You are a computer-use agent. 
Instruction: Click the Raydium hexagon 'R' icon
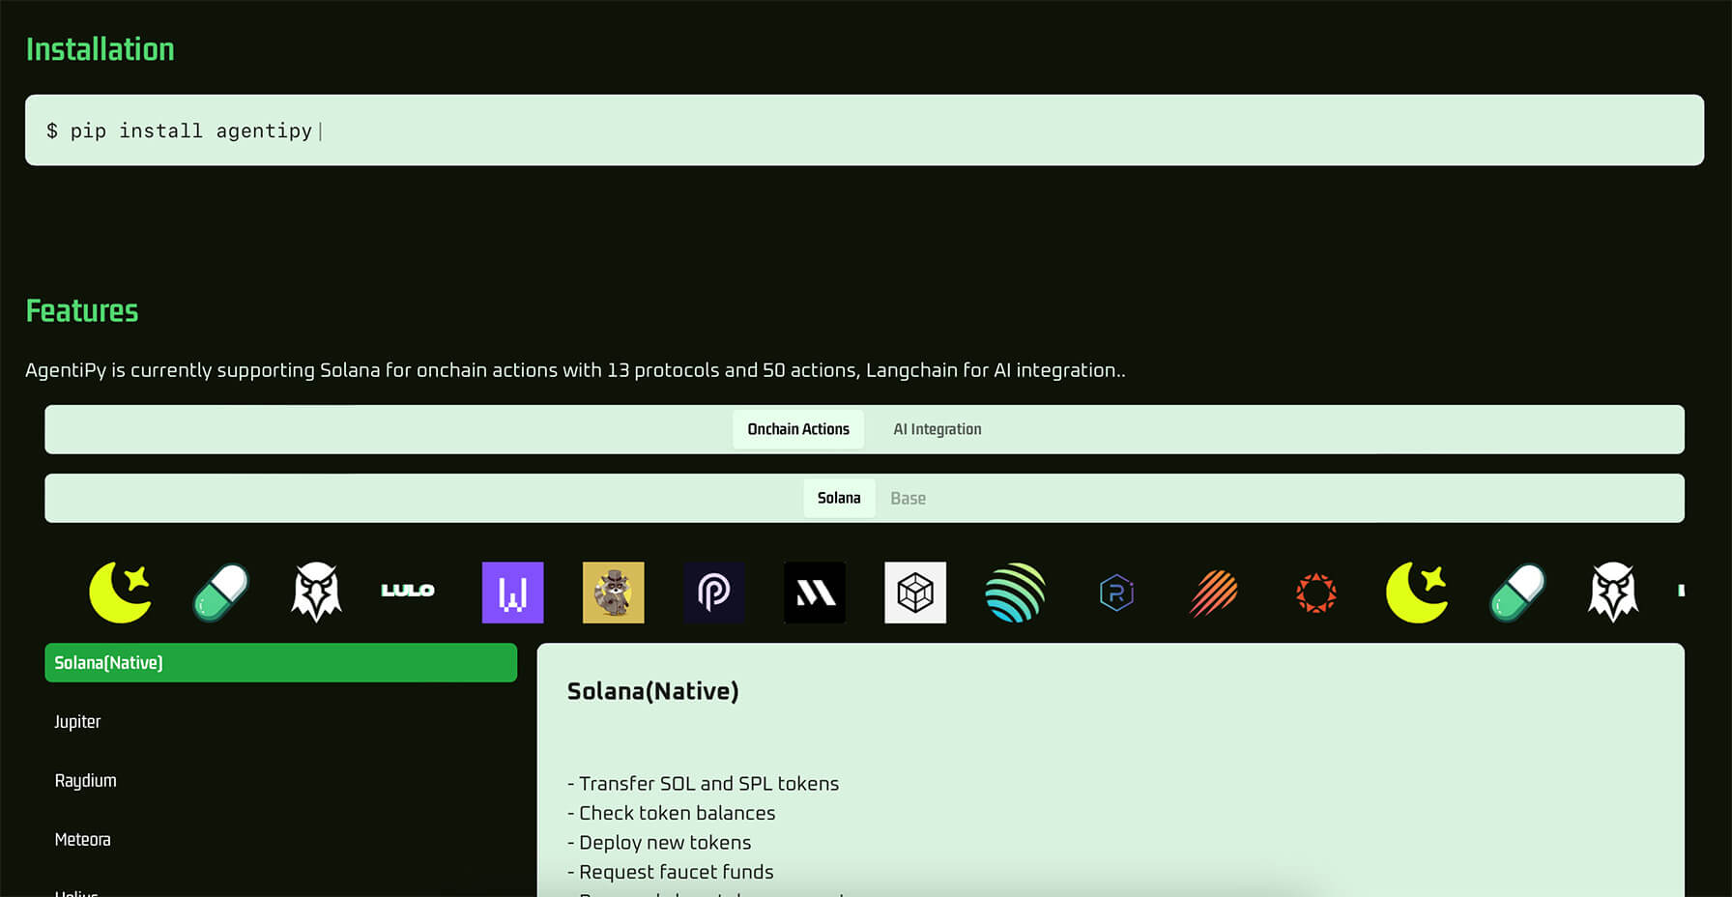[x=1116, y=593]
